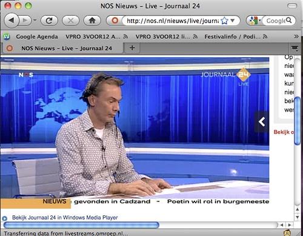303x236 pixels.
Task: Click the vertical scrollbar down arrow
Action: pyautogui.click(x=298, y=217)
